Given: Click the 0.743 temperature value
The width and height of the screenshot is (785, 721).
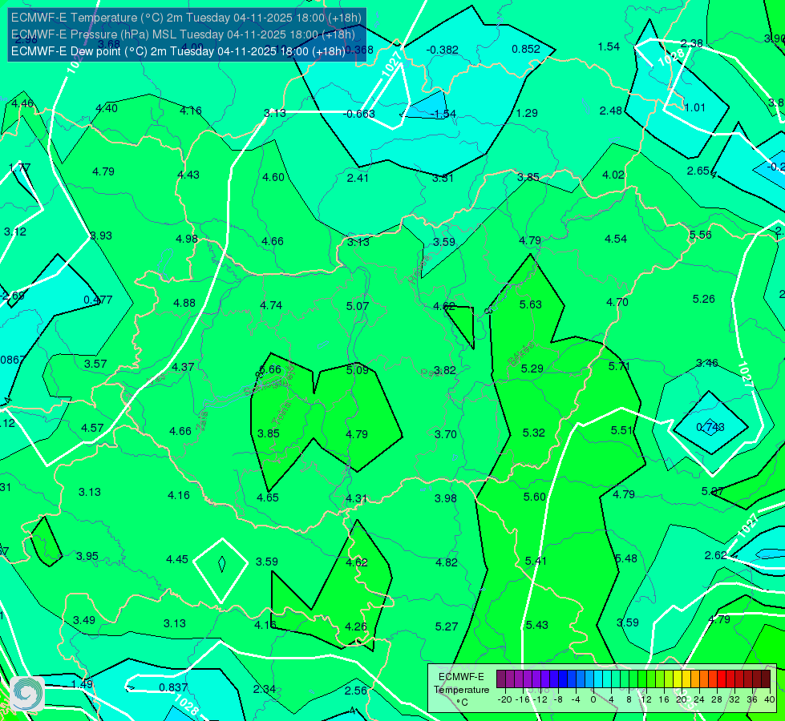Looking at the screenshot, I should tap(710, 427).
